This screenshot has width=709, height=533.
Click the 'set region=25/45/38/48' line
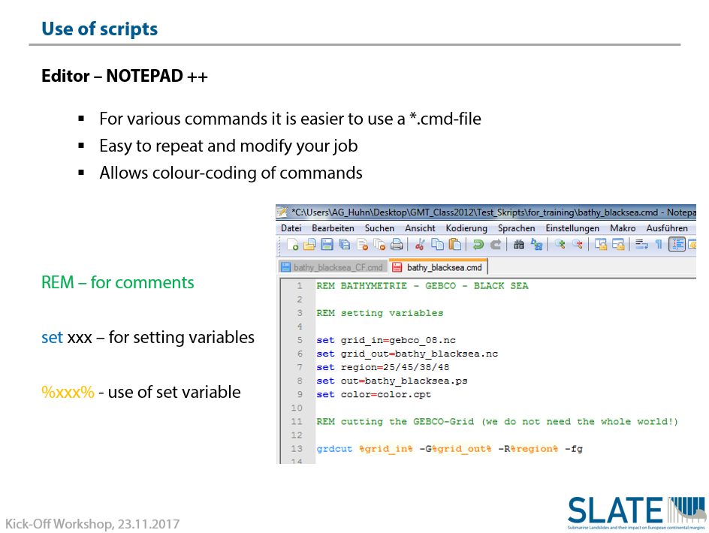(x=383, y=367)
